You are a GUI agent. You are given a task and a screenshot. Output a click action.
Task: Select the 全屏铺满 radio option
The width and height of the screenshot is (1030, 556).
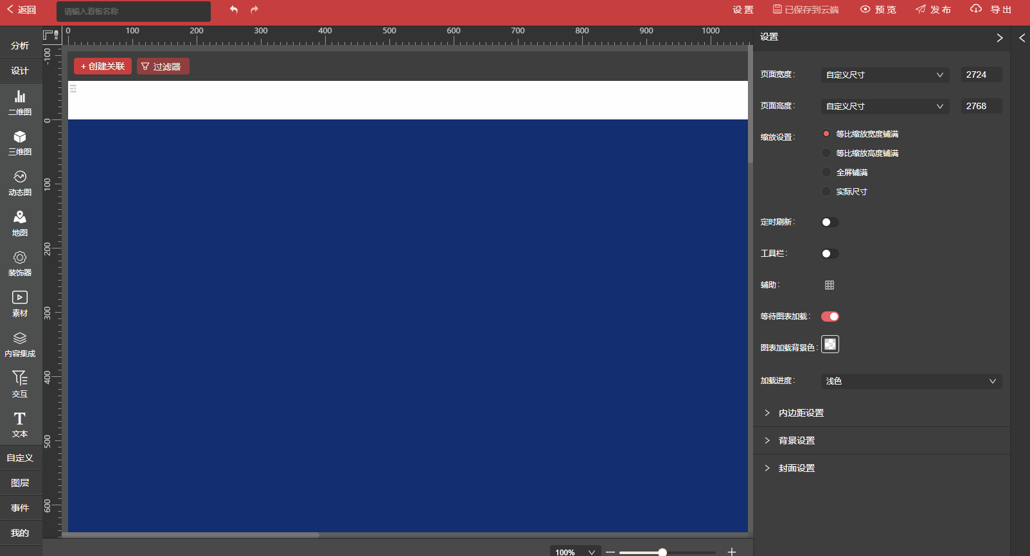(826, 172)
